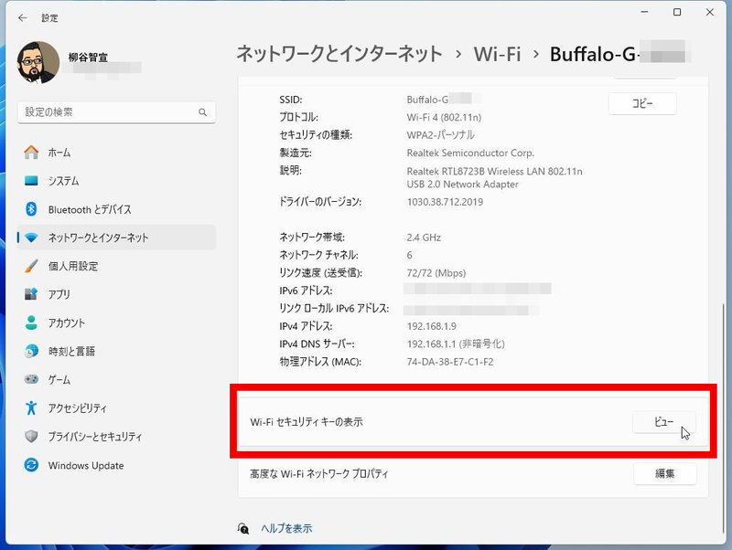
Task: Navigate to Wi-Fi breadcrumb
Action: [x=497, y=54]
